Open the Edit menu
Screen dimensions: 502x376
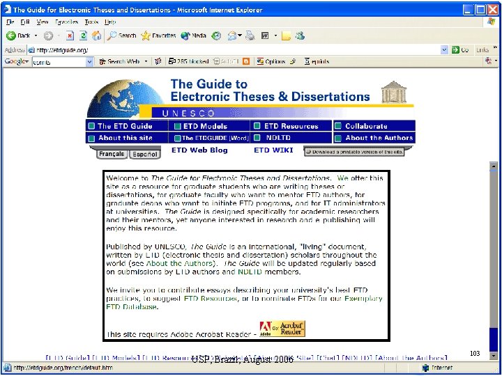(25, 22)
